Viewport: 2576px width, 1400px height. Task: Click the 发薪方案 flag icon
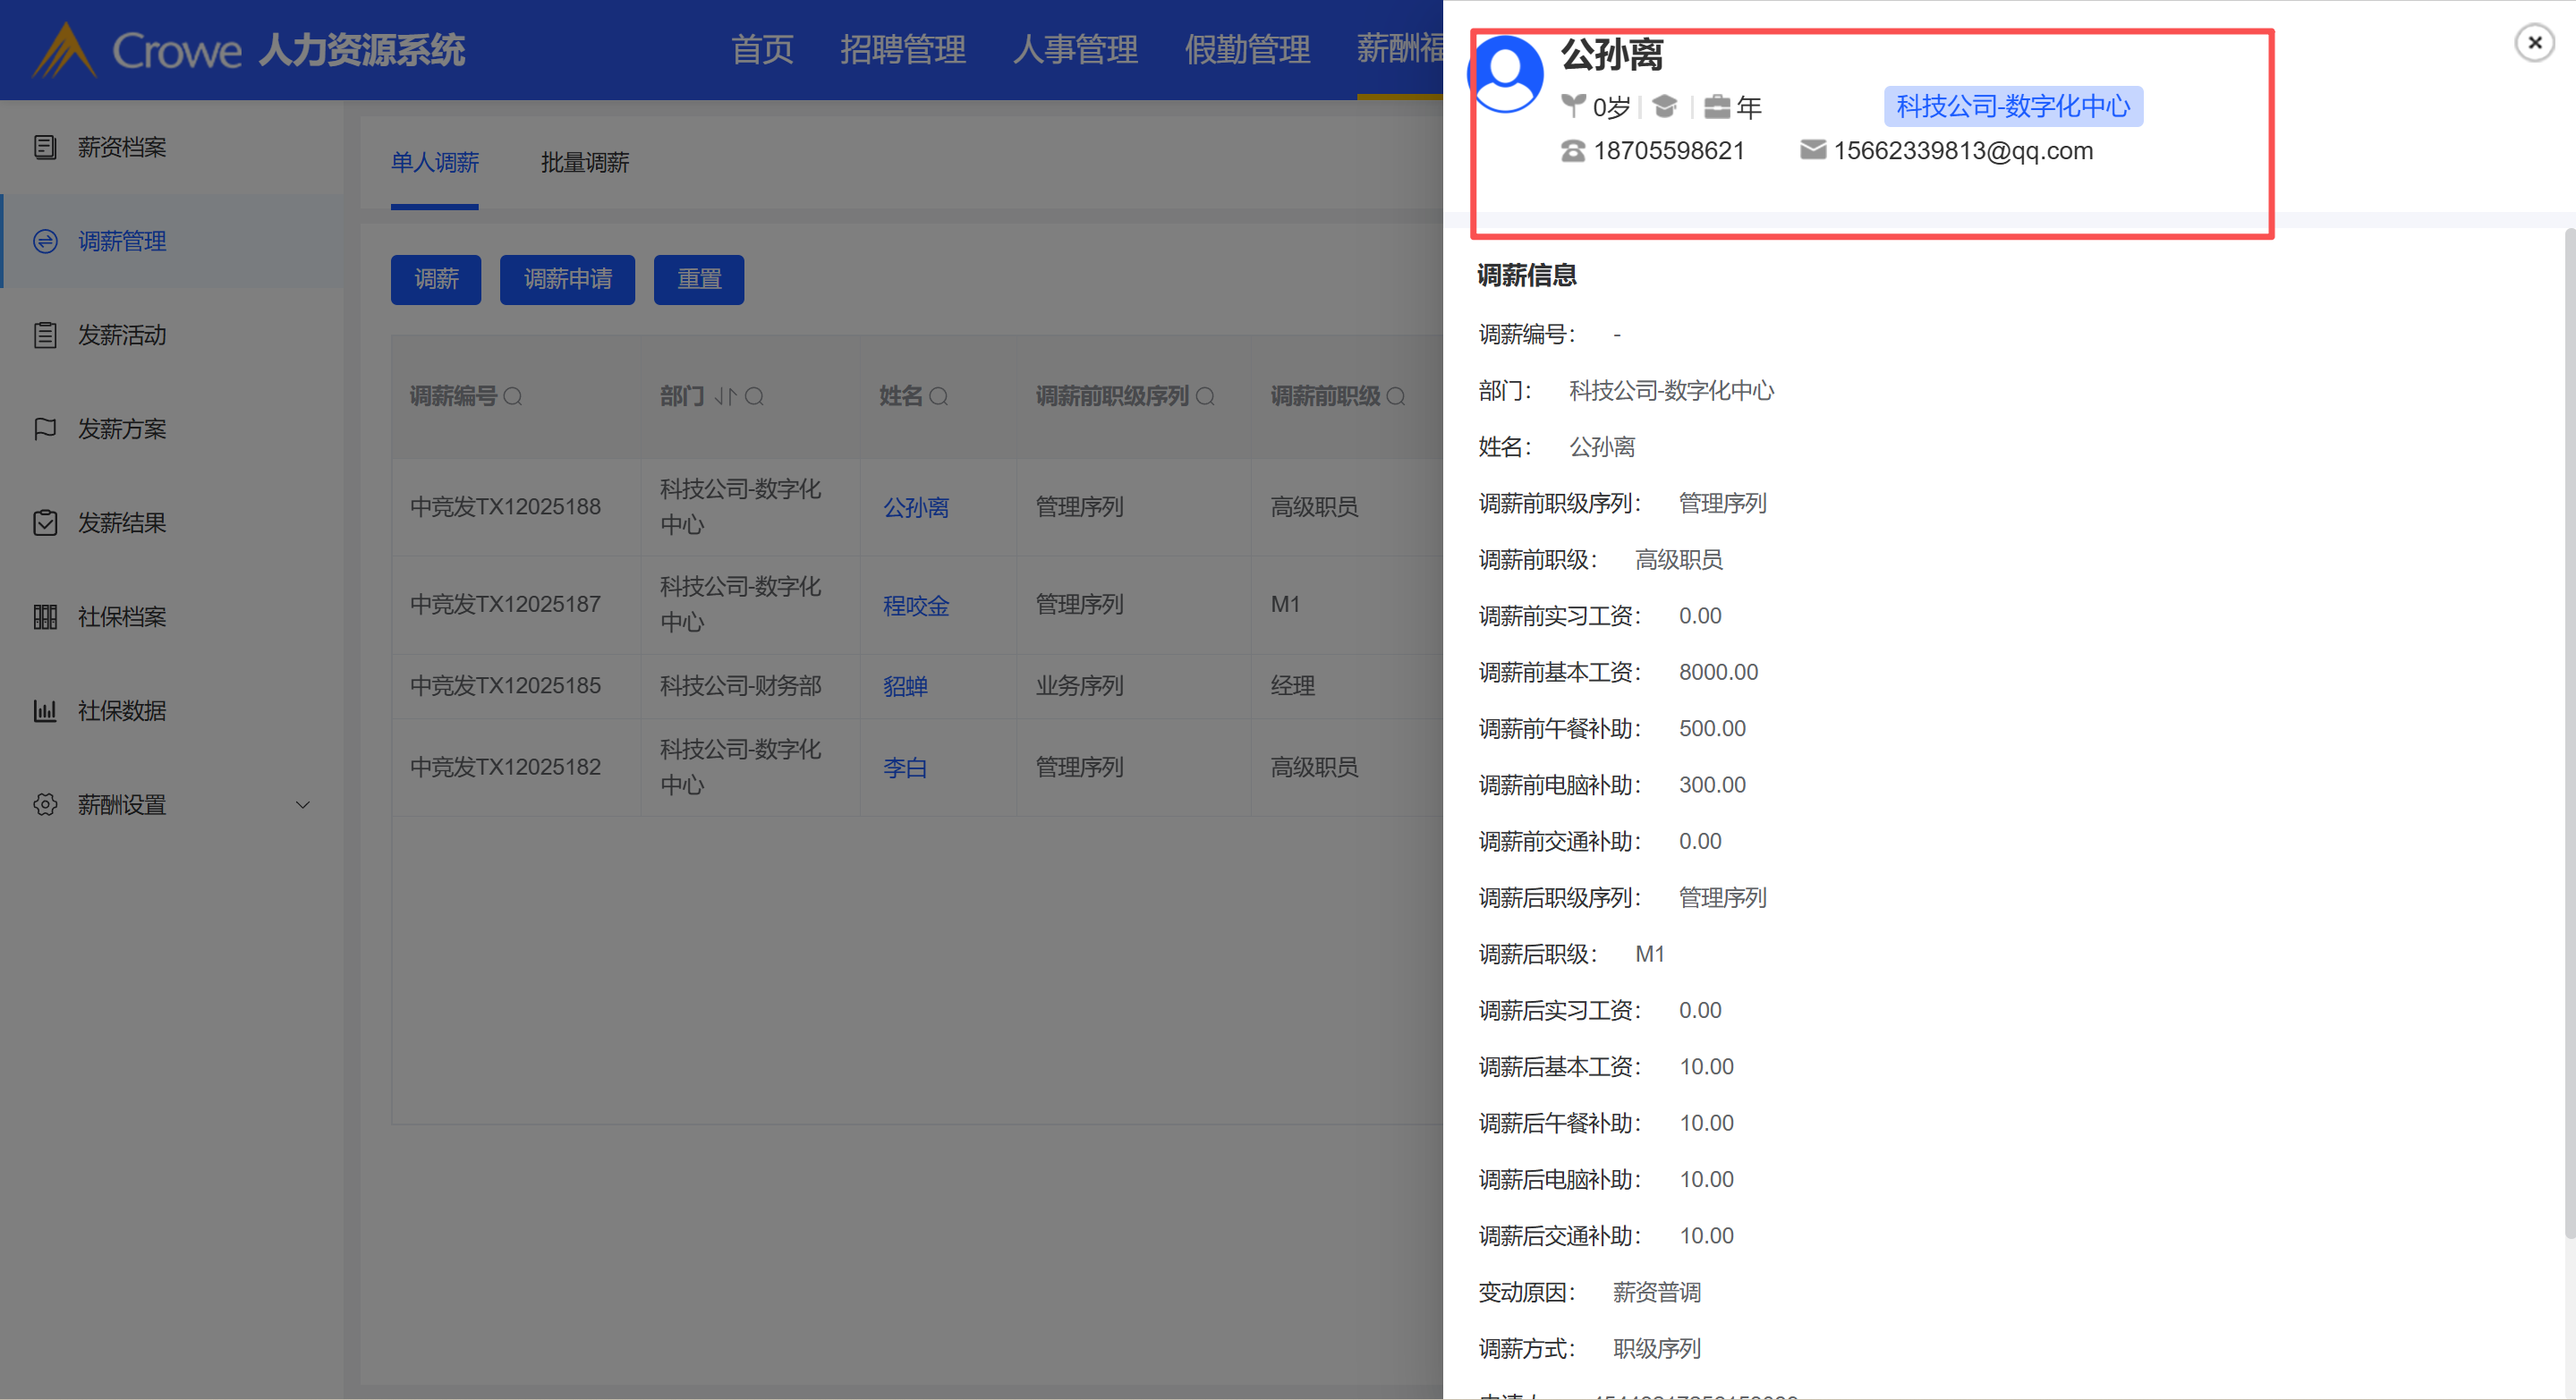(45, 429)
